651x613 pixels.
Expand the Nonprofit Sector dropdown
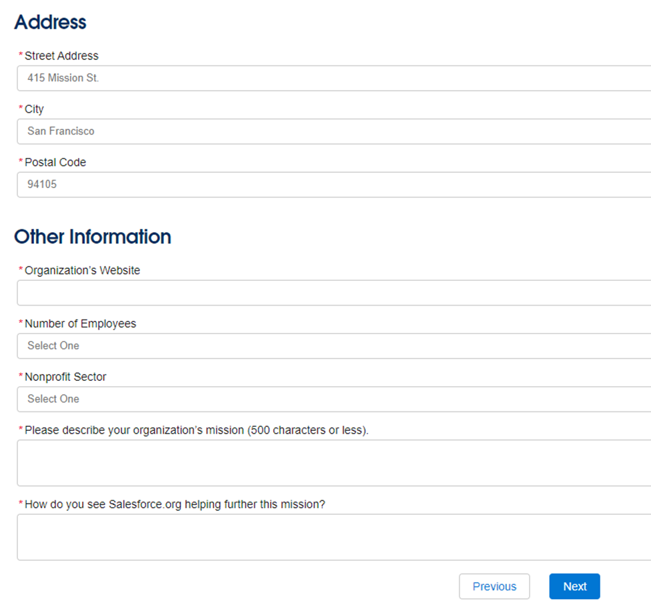point(334,400)
